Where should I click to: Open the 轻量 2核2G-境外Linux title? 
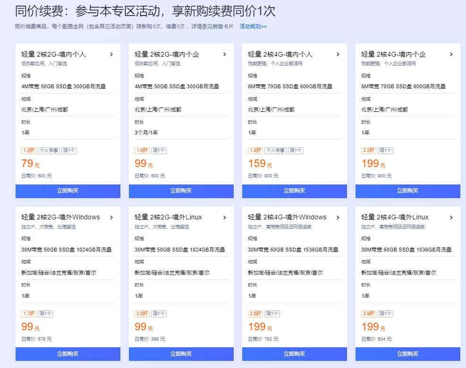click(168, 217)
